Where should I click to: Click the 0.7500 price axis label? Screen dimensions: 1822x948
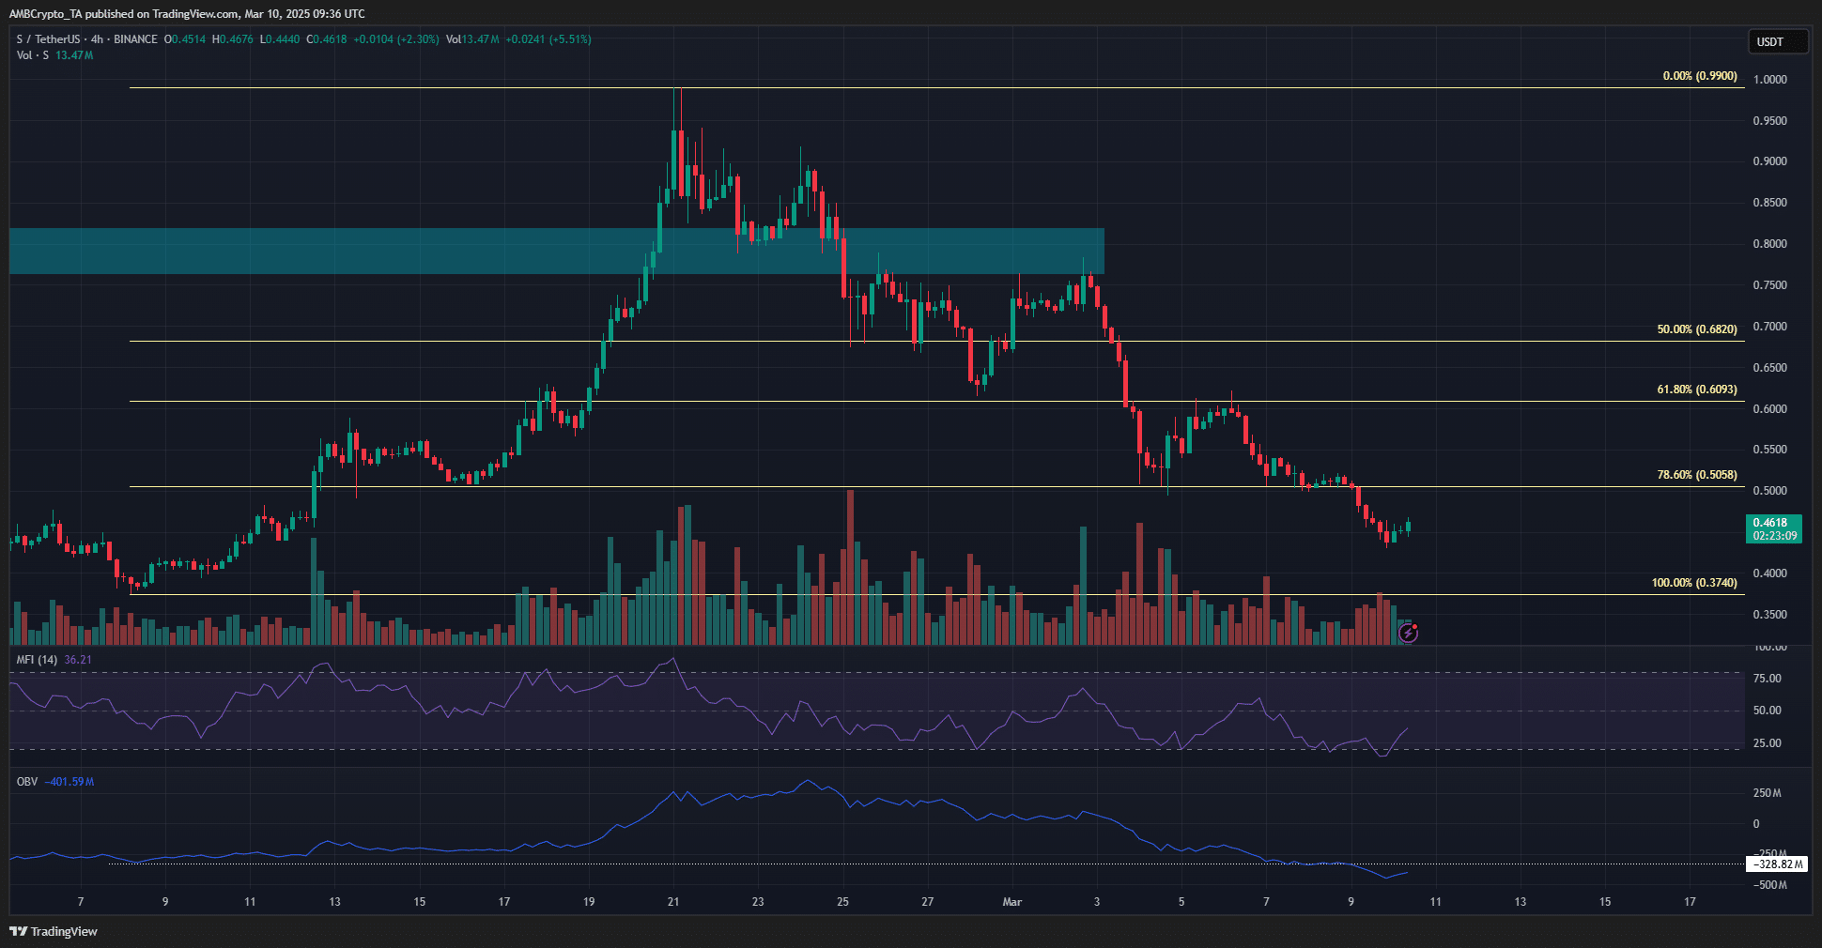[x=1770, y=285]
